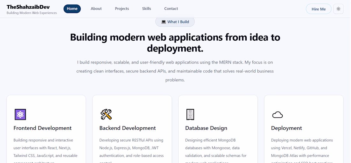Click the hammer and wrench Backend icon

point(106,114)
